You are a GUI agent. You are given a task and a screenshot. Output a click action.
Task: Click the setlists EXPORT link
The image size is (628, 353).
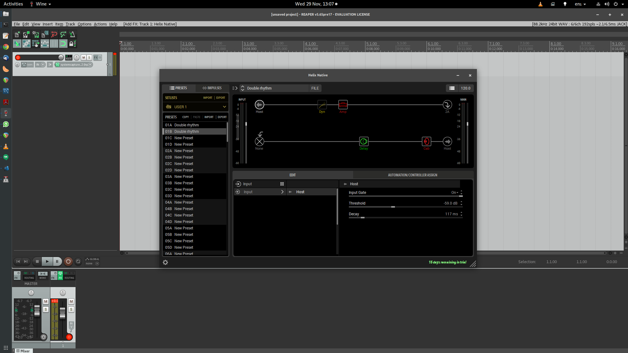[220, 98]
